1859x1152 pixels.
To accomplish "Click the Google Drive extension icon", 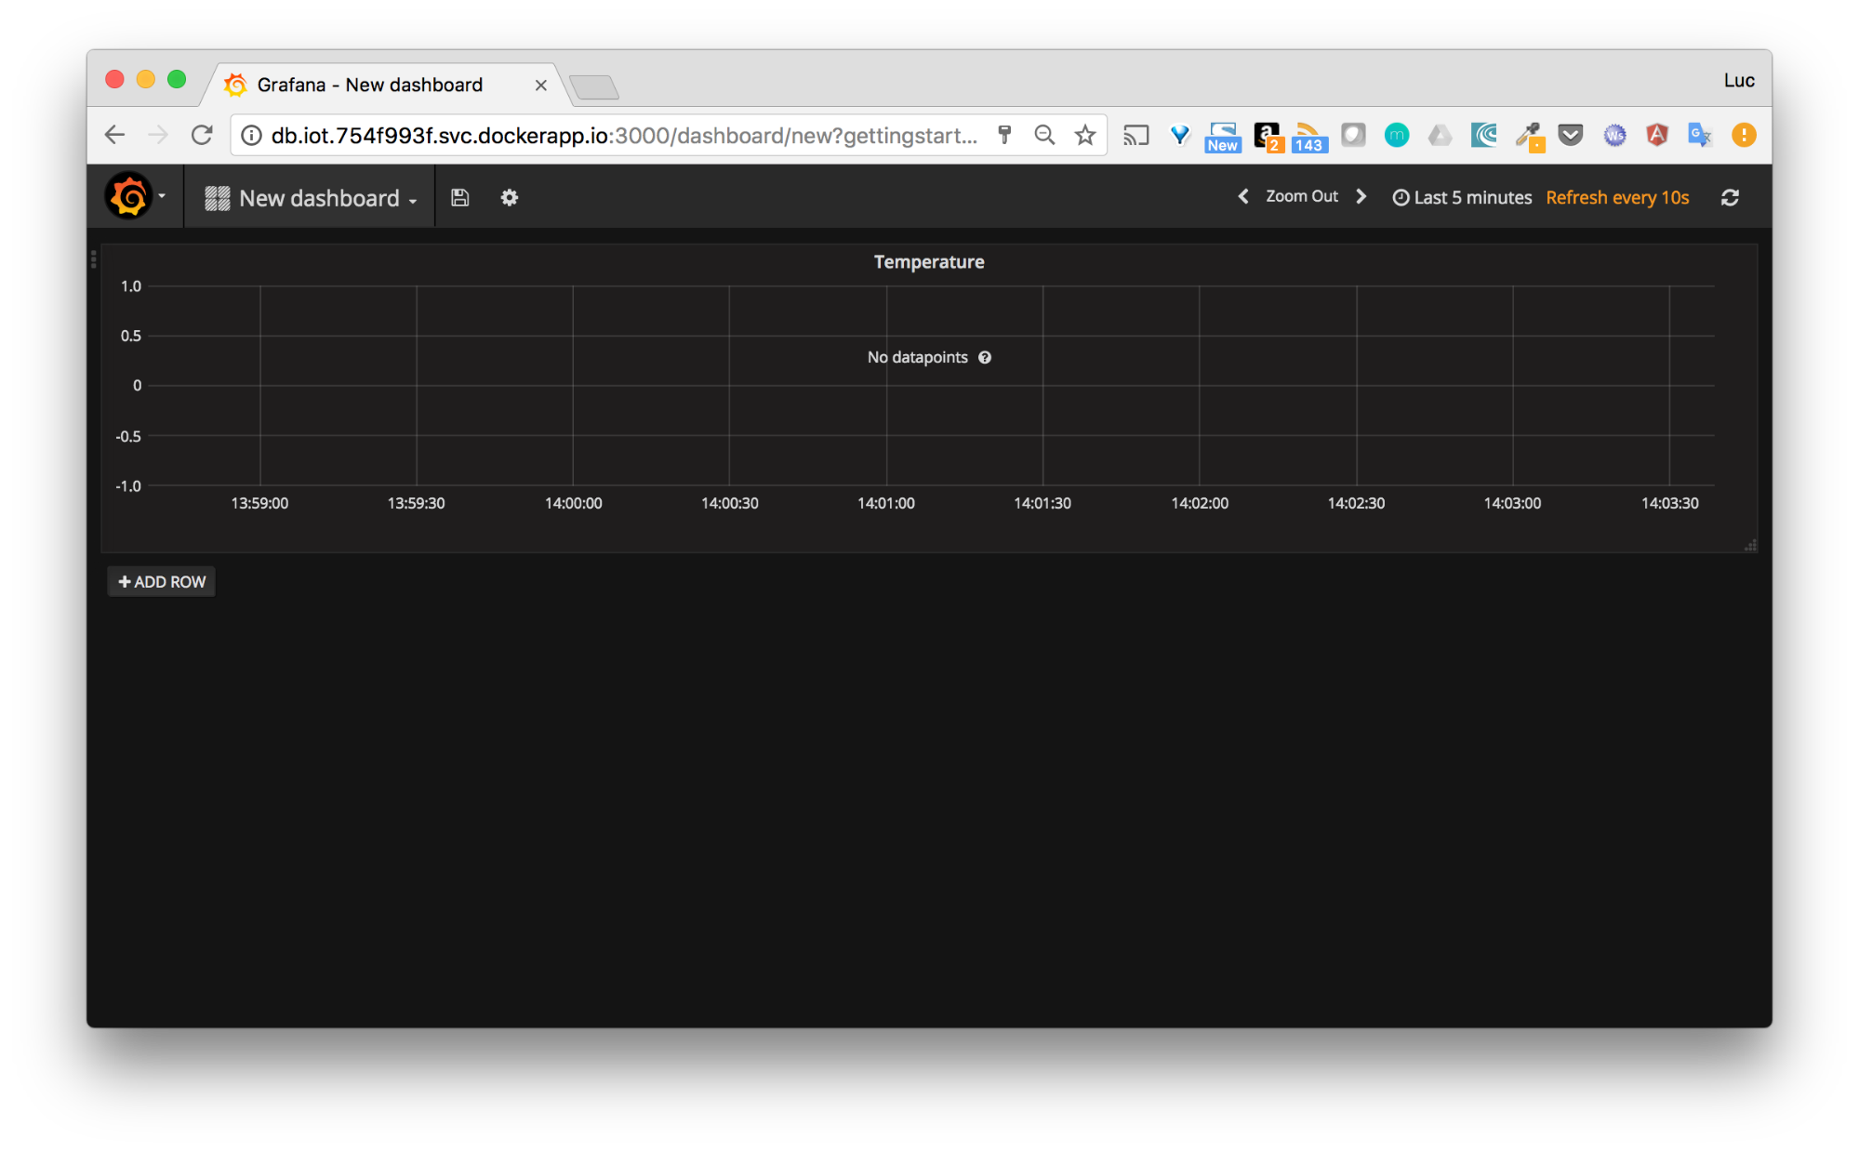I will tap(1440, 135).
